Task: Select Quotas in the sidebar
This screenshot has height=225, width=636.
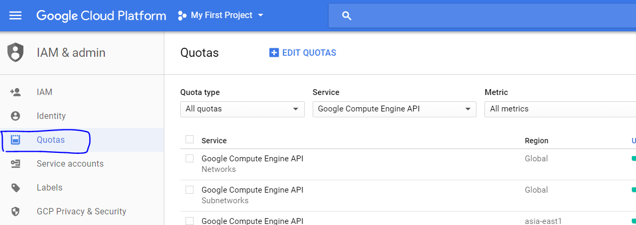Action: coord(51,140)
